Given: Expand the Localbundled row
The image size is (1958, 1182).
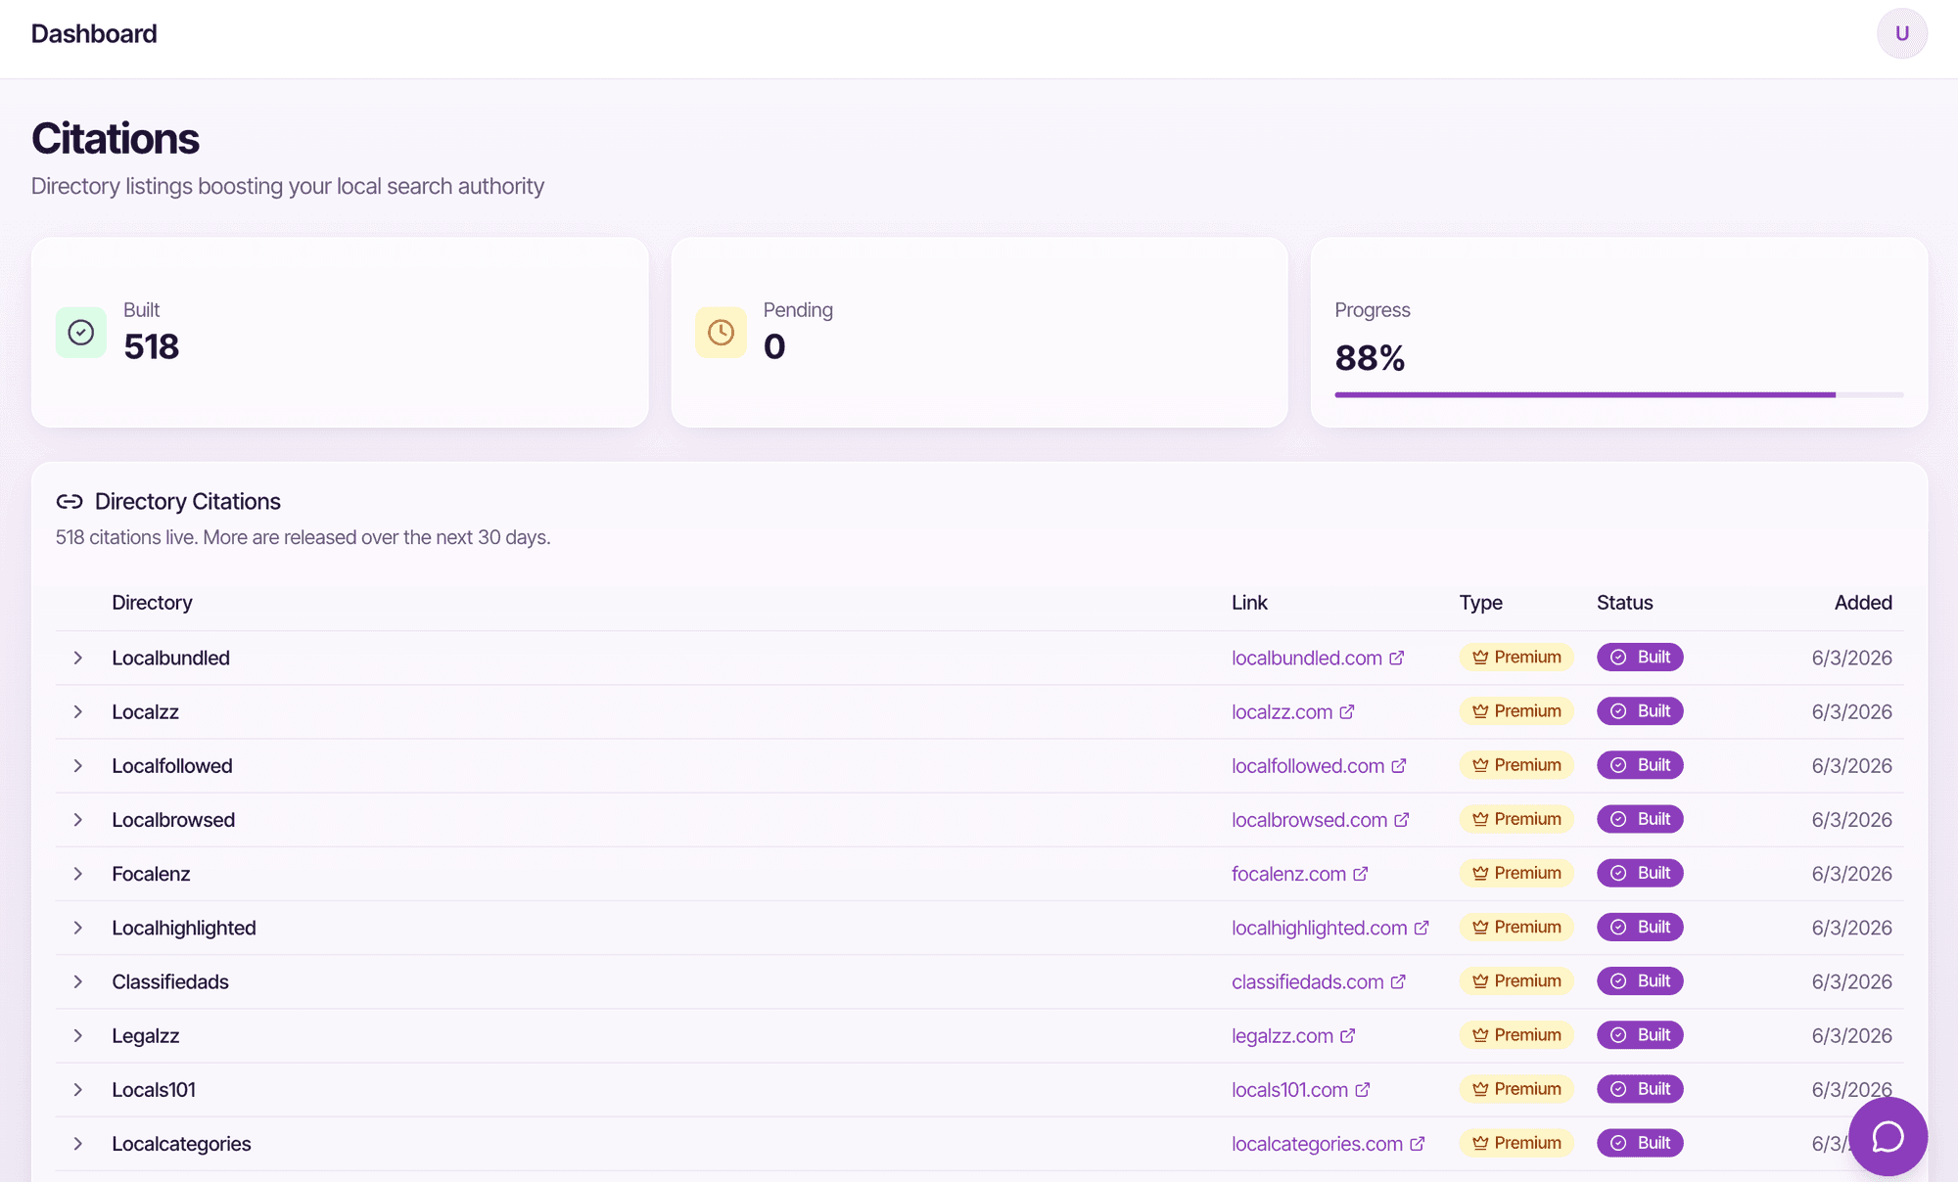Looking at the screenshot, I should 77,658.
